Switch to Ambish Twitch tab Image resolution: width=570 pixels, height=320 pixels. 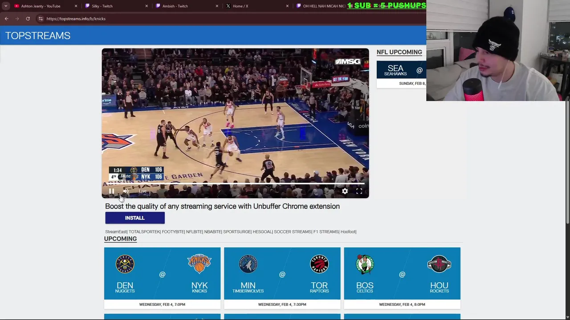tap(175, 6)
